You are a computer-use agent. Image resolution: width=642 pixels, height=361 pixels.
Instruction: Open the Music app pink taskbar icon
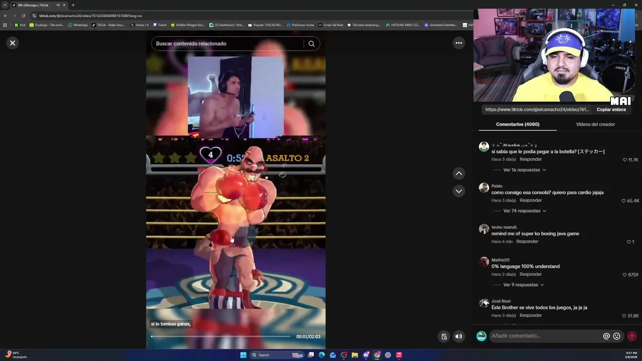click(399, 355)
